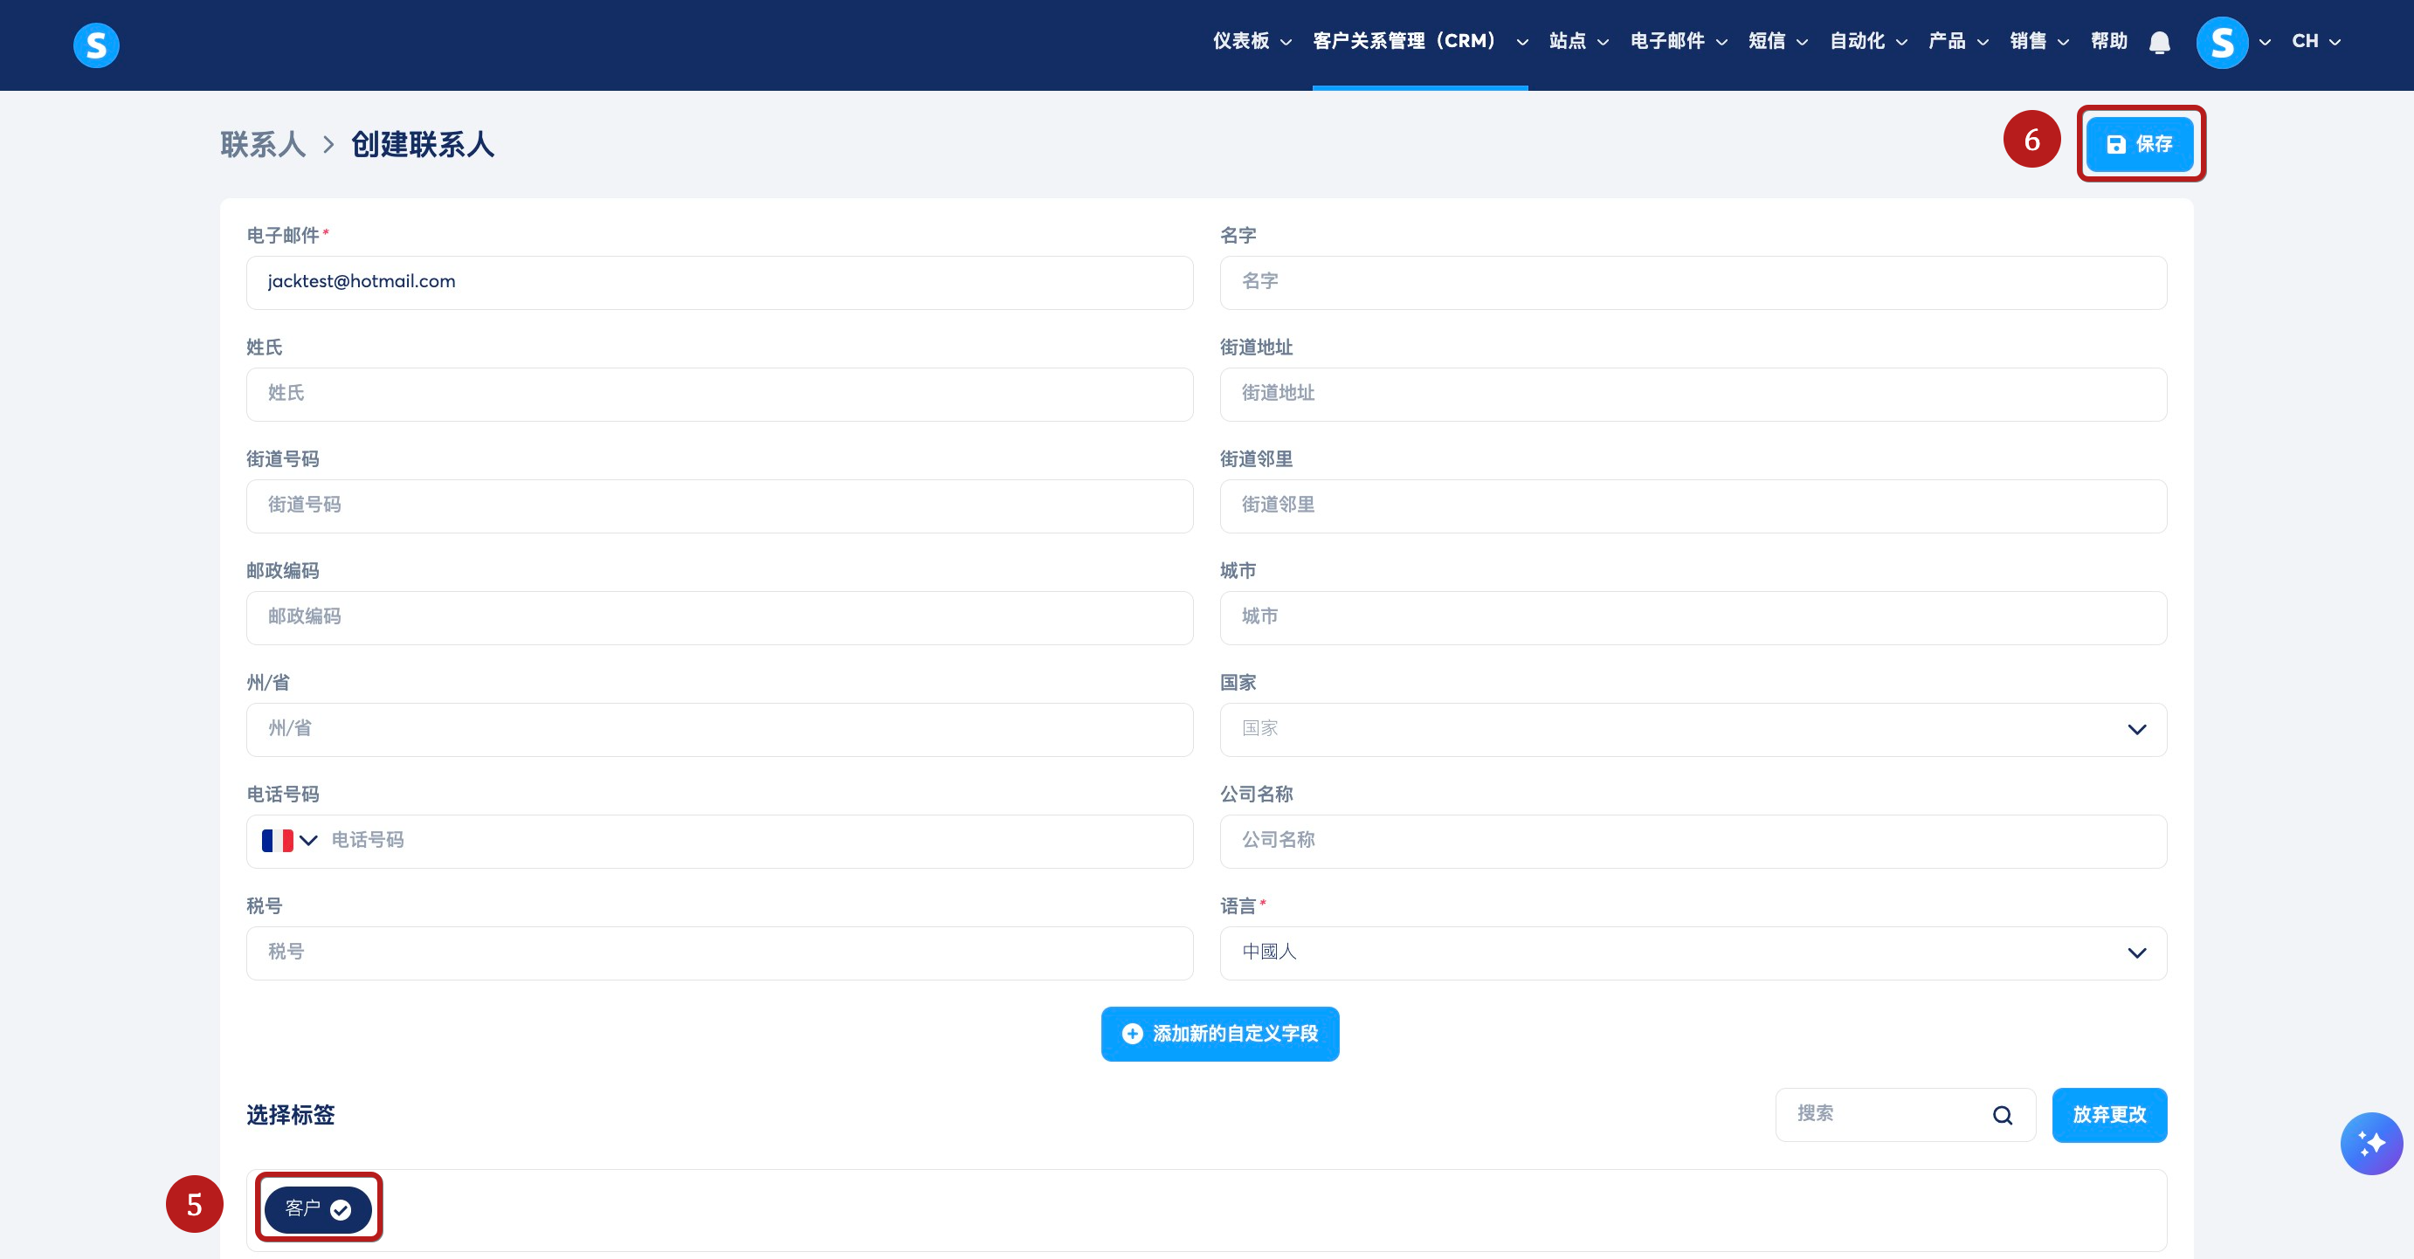
Task: Open the 电子邮件 navigation menu
Action: pos(1678,41)
